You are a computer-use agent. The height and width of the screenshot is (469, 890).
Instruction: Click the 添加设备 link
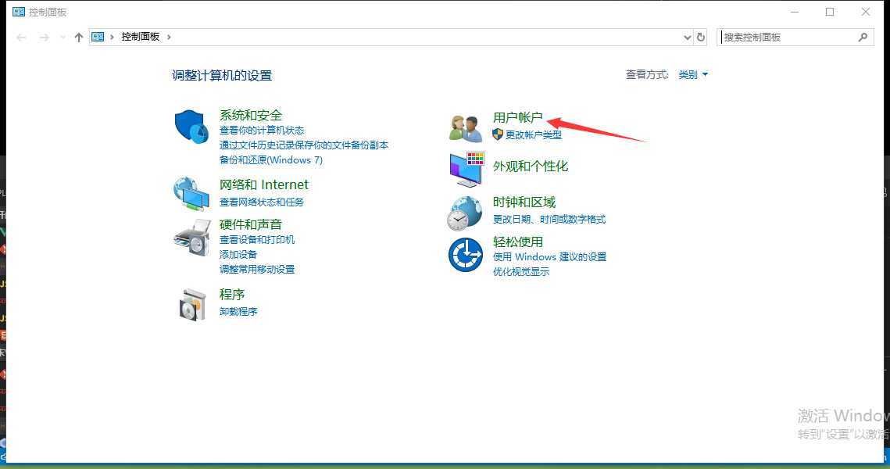[238, 254]
